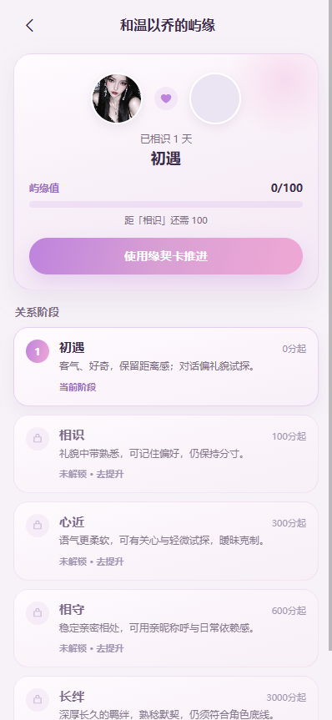Tap the lock icon beside 心近
Image resolution: width=332 pixels, height=720 pixels.
(x=38, y=526)
